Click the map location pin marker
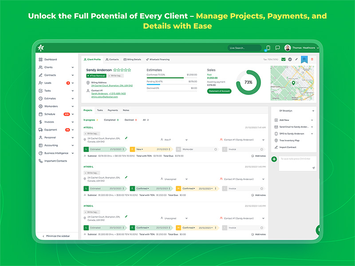This screenshot has width=355, height=266. [293, 83]
